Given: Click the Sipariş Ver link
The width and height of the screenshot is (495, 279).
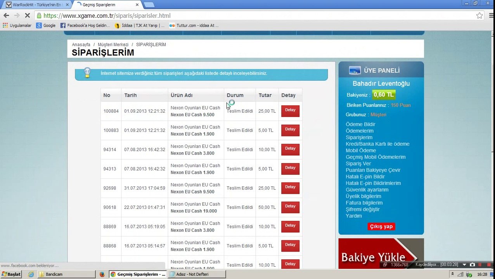Looking at the screenshot, I should [x=358, y=164].
